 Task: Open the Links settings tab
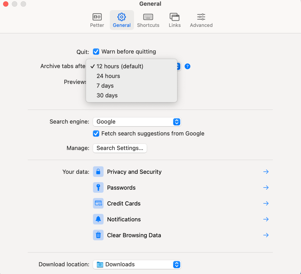(x=174, y=20)
